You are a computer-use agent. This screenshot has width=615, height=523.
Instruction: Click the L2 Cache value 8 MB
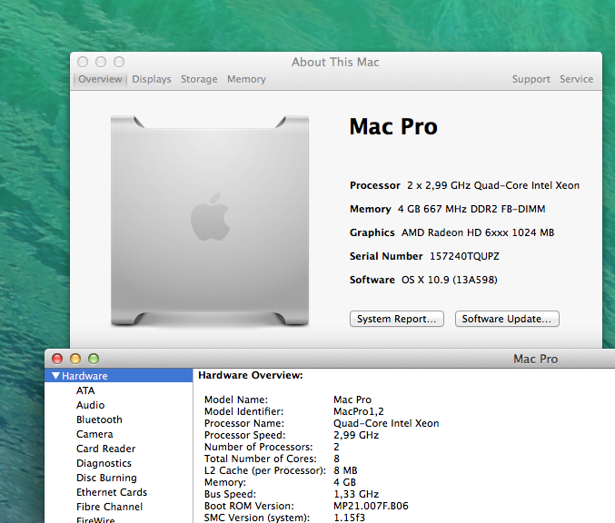[345, 470]
